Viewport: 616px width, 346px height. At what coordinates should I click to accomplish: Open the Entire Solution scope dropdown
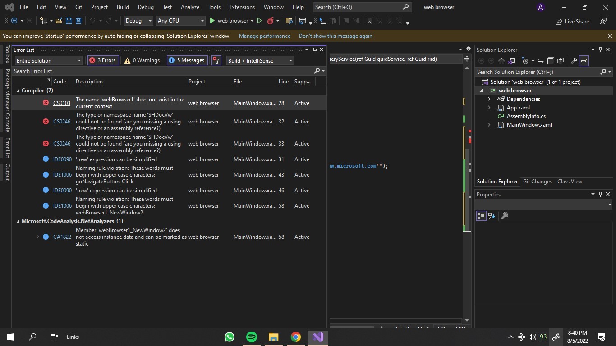(x=49, y=60)
